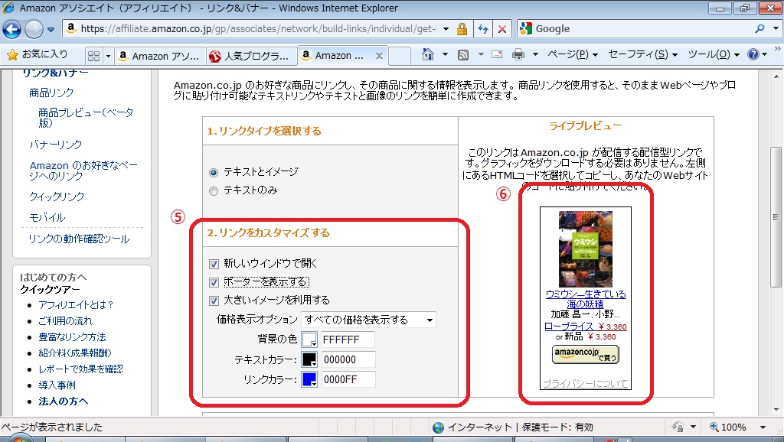The height and width of the screenshot is (442, 784).
Task: Open the ご利用の流れ link
Action: click(66, 320)
